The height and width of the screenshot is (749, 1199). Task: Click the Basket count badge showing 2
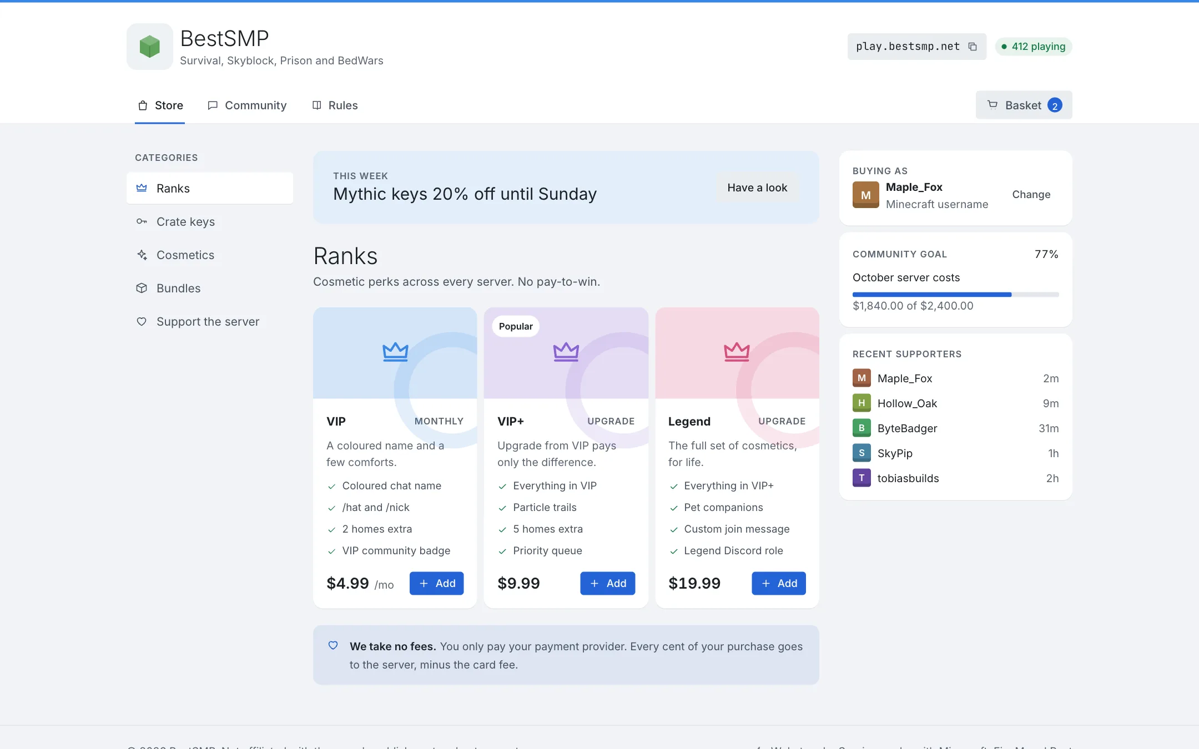1055,105
